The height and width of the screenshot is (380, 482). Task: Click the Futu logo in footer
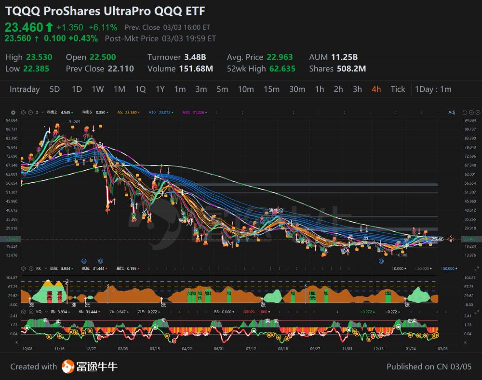[90, 367]
